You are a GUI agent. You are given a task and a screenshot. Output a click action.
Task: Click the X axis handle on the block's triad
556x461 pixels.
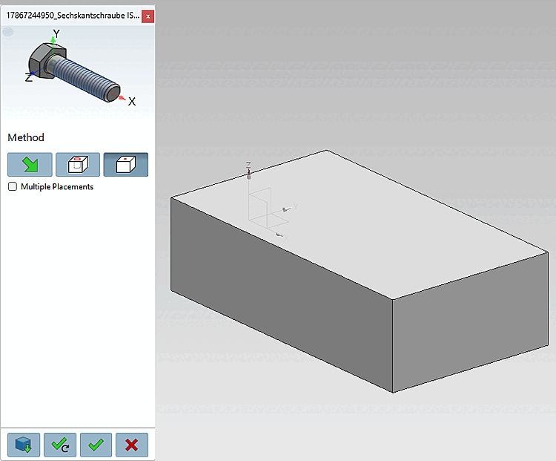tap(279, 235)
